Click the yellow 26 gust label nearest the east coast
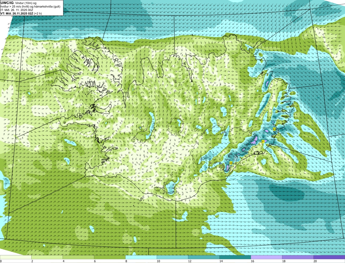This screenshot has height=263, width=345. (274, 129)
